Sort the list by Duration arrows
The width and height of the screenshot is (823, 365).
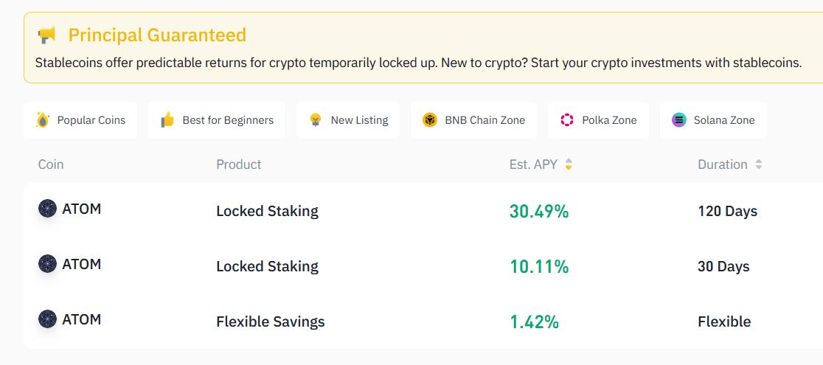point(758,164)
